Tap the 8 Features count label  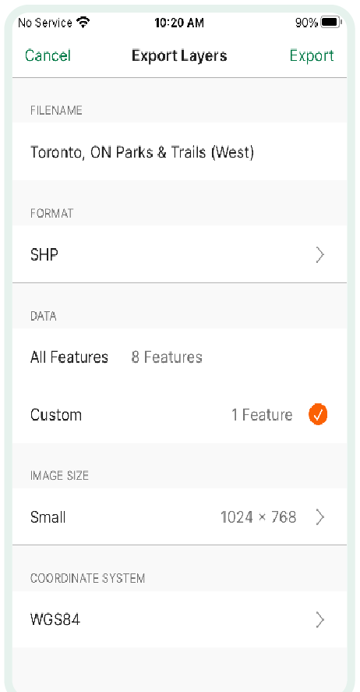[167, 357]
